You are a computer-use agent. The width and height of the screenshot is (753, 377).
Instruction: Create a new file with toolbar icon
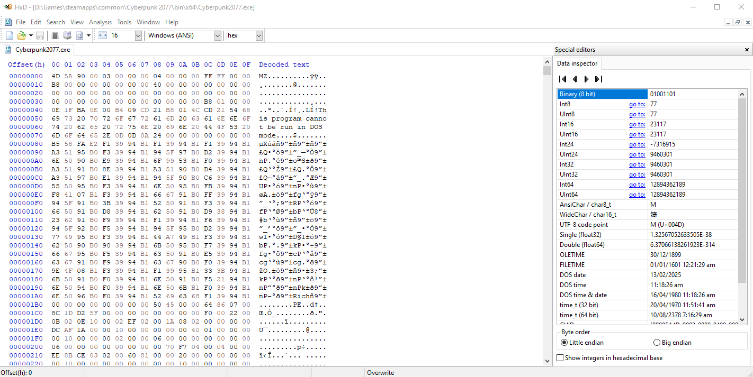point(10,35)
